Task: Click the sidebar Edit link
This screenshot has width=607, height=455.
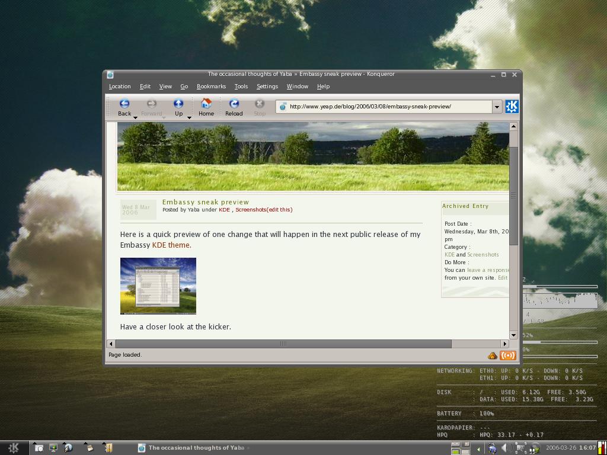Action: click(503, 278)
